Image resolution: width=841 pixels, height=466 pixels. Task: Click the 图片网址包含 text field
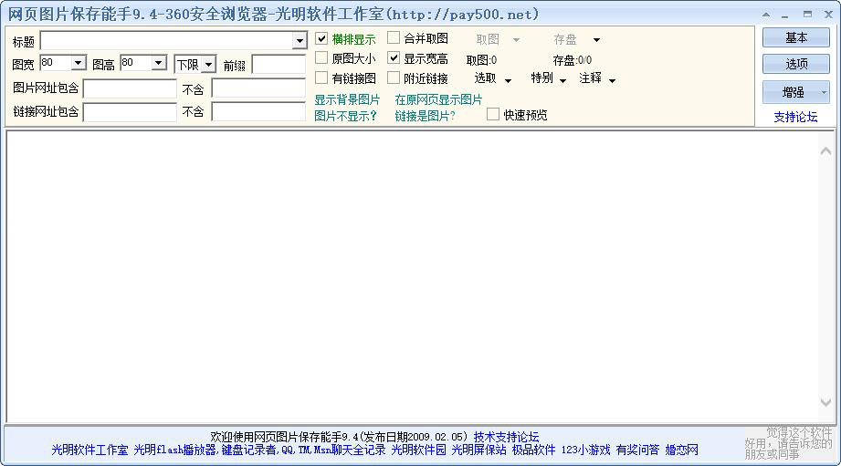pyautogui.click(x=130, y=88)
